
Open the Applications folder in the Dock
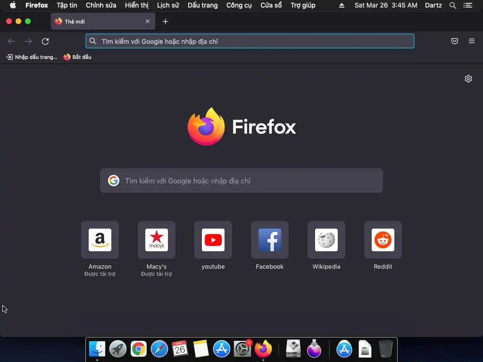[344, 349]
